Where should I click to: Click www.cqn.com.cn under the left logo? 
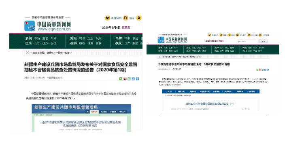pyautogui.click(x=54, y=29)
